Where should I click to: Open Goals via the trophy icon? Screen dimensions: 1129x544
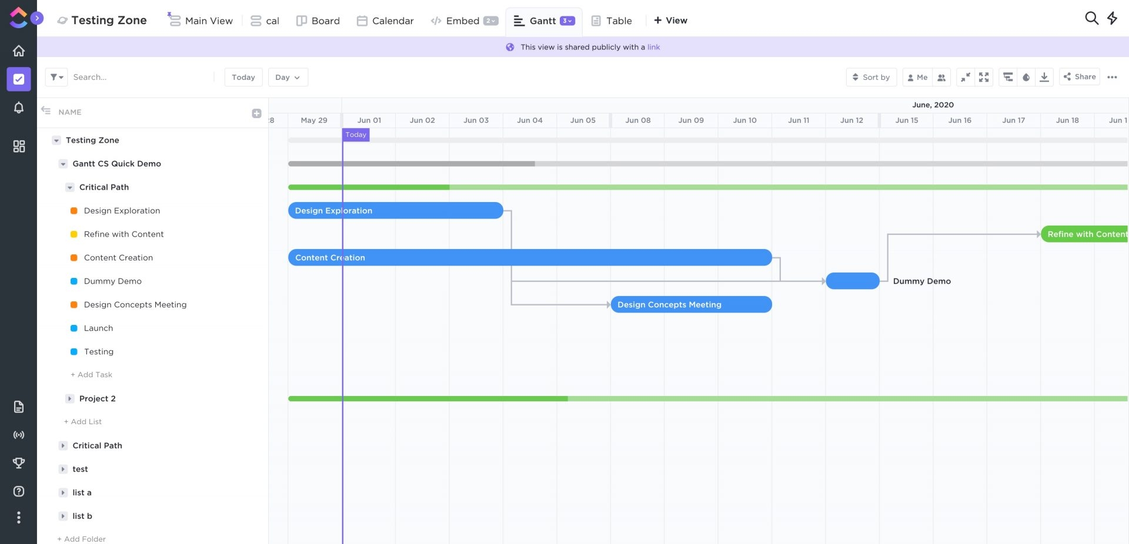click(19, 463)
